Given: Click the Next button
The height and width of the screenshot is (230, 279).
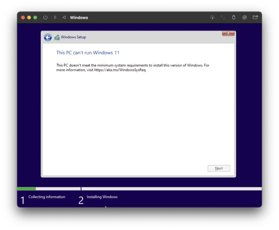Looking at the screenshot, I should pyautogui.click(x=219, y=168).
